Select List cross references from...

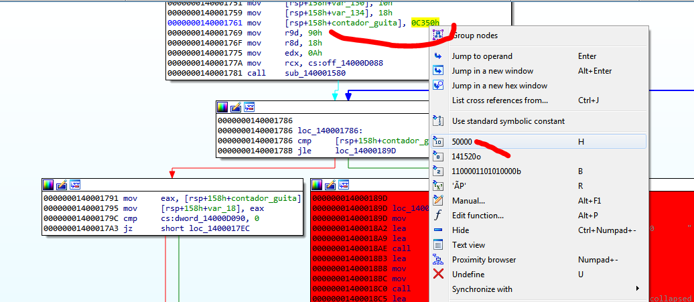point(500,100)
